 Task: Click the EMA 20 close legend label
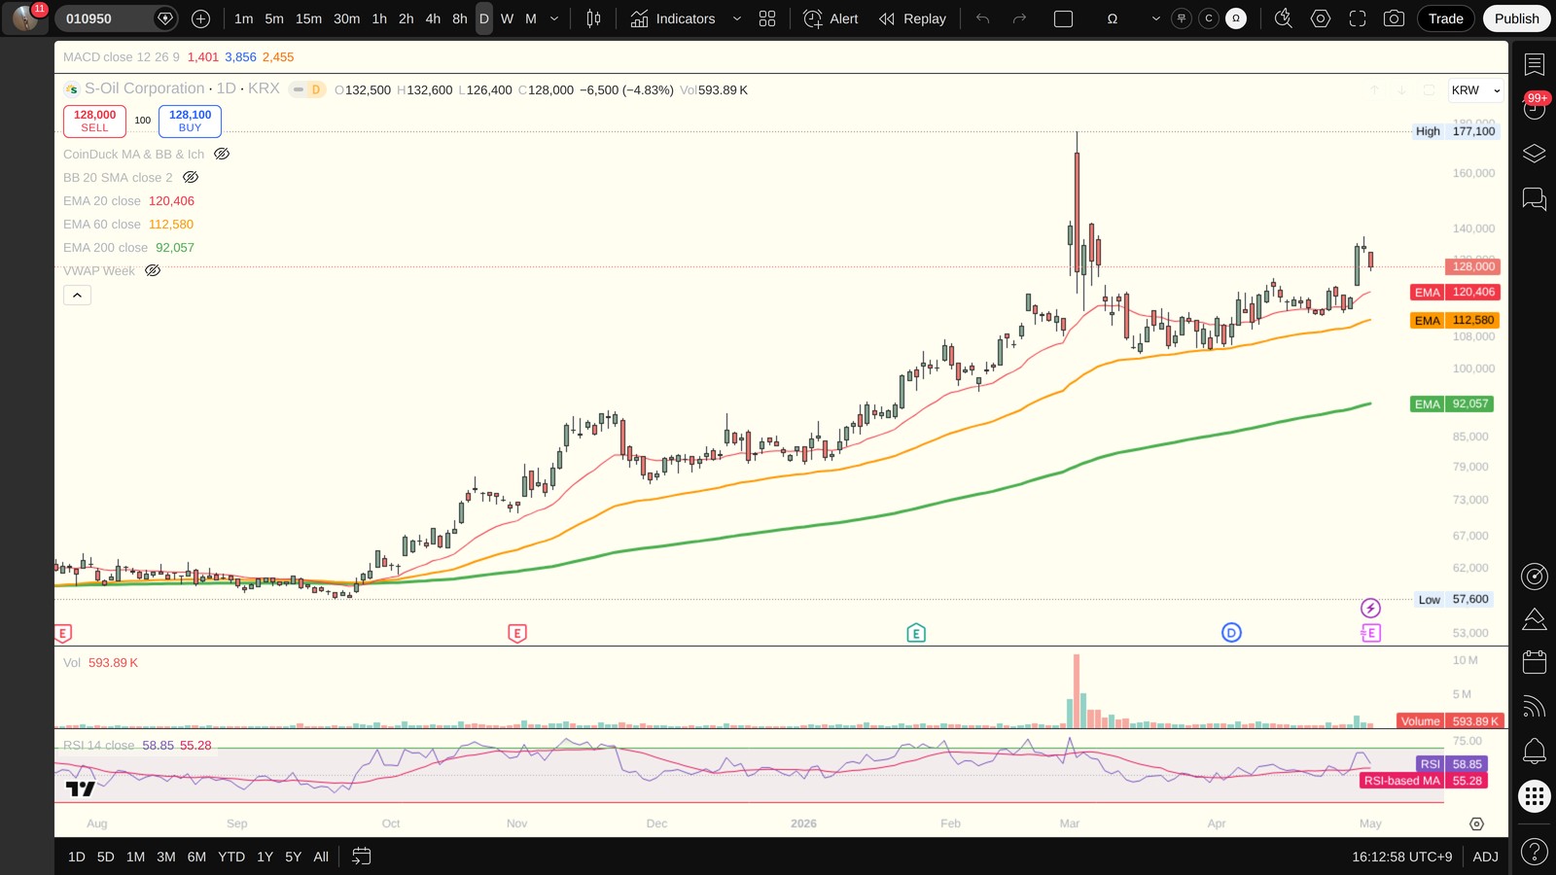[102, 201]
